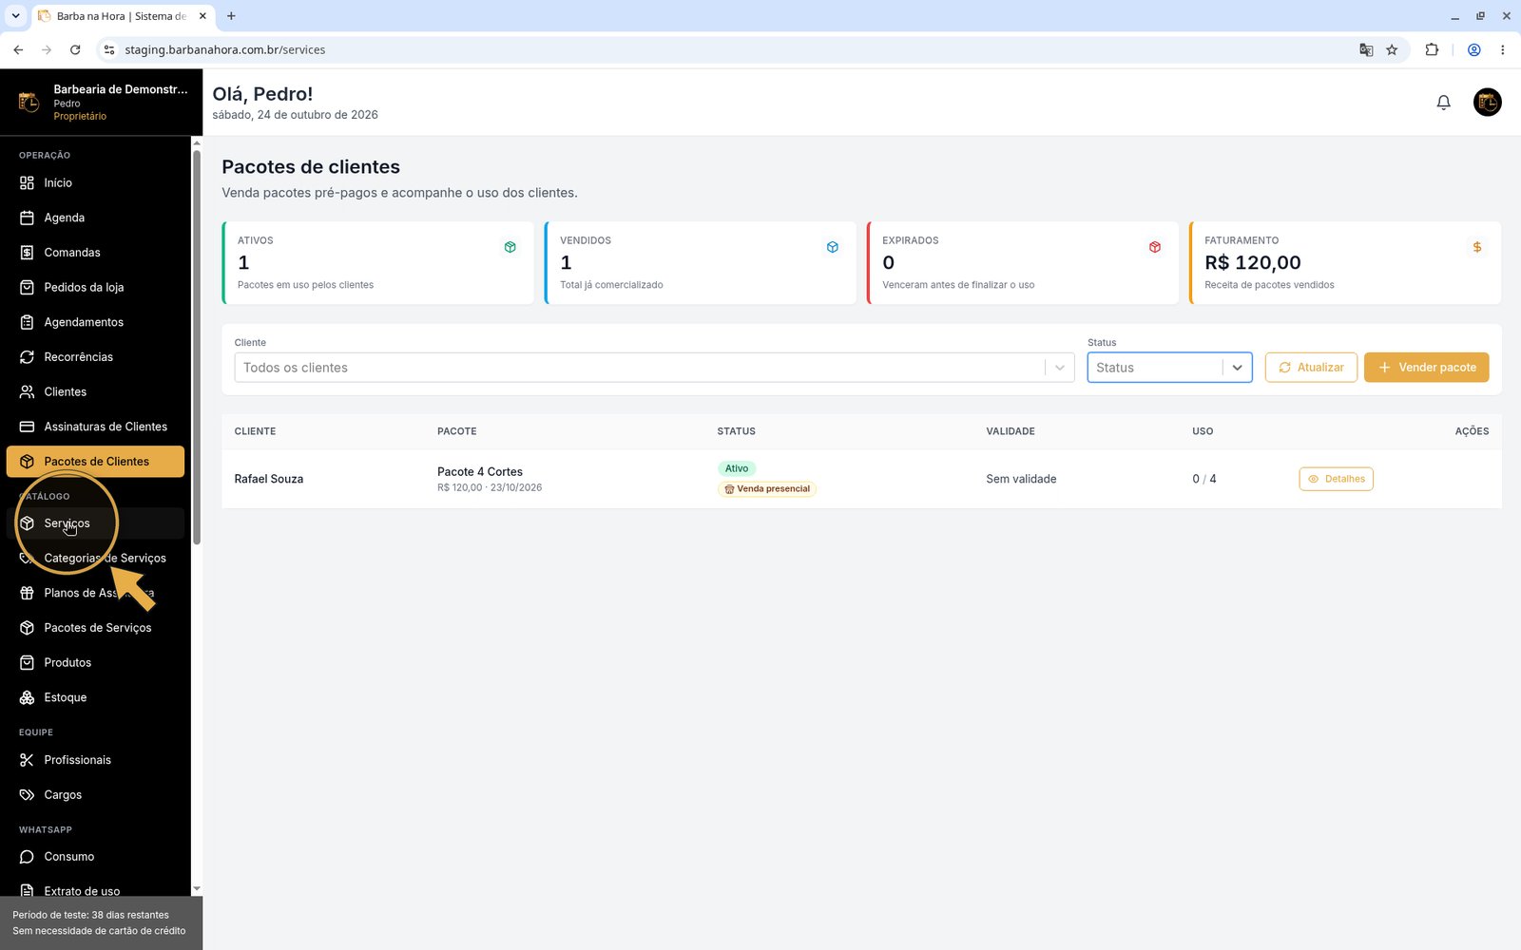This screenshot has height=950, width=1521.
Task: Click the Expirados red box icon
Action: pyautogui.click(x=1154, y=247)
